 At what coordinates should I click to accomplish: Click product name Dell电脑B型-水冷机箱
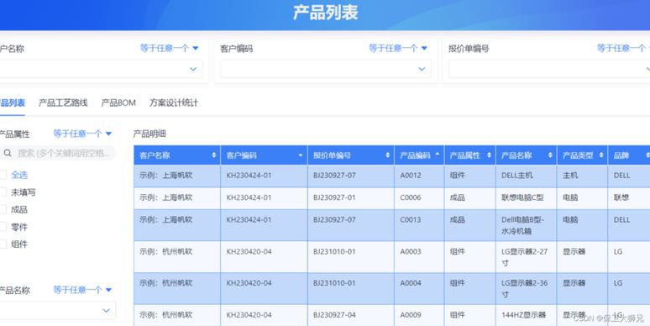522,225
